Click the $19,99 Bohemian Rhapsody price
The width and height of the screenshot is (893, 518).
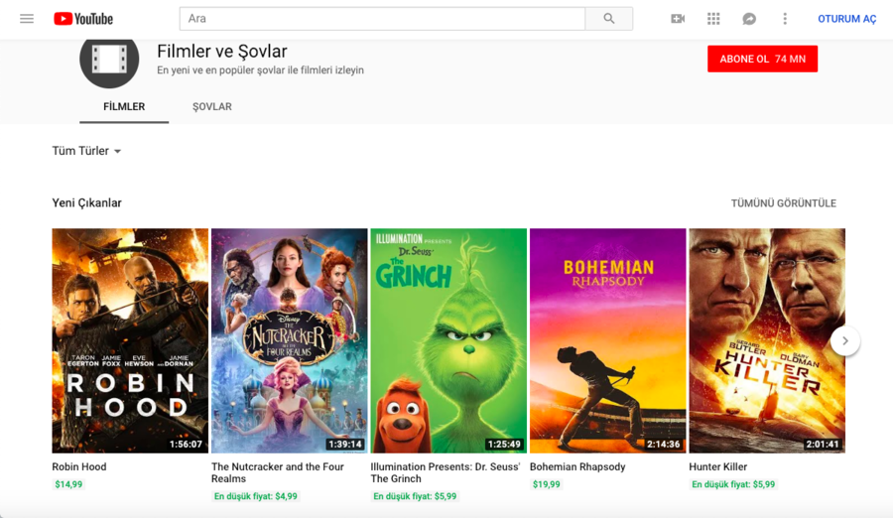[546, 484]
